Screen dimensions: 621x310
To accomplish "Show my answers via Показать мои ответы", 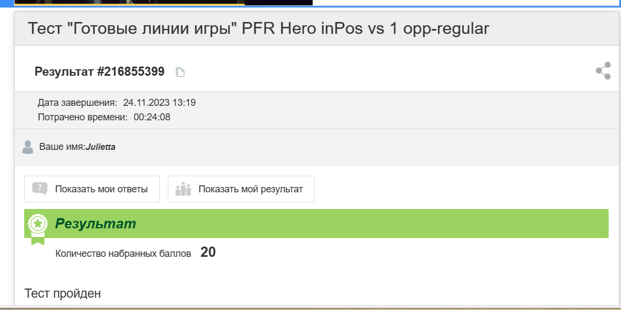I will pos(92,189).
